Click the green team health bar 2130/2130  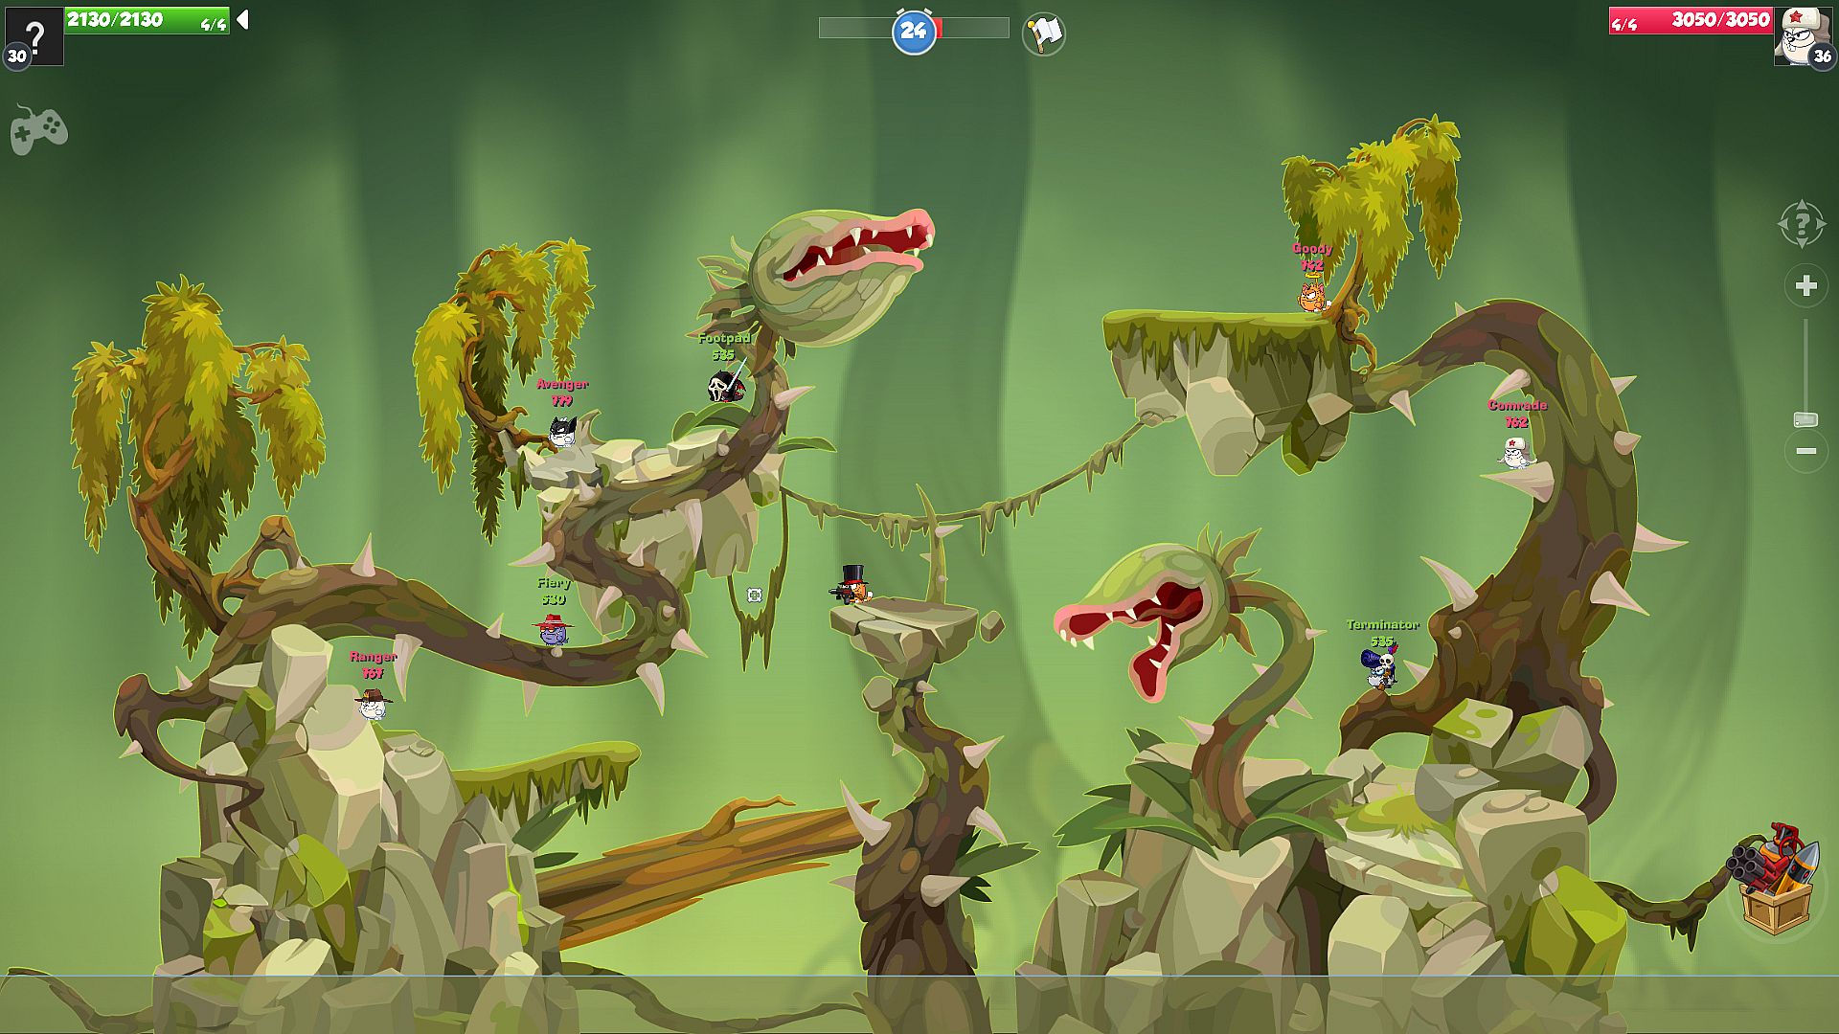tap(147, 20)
